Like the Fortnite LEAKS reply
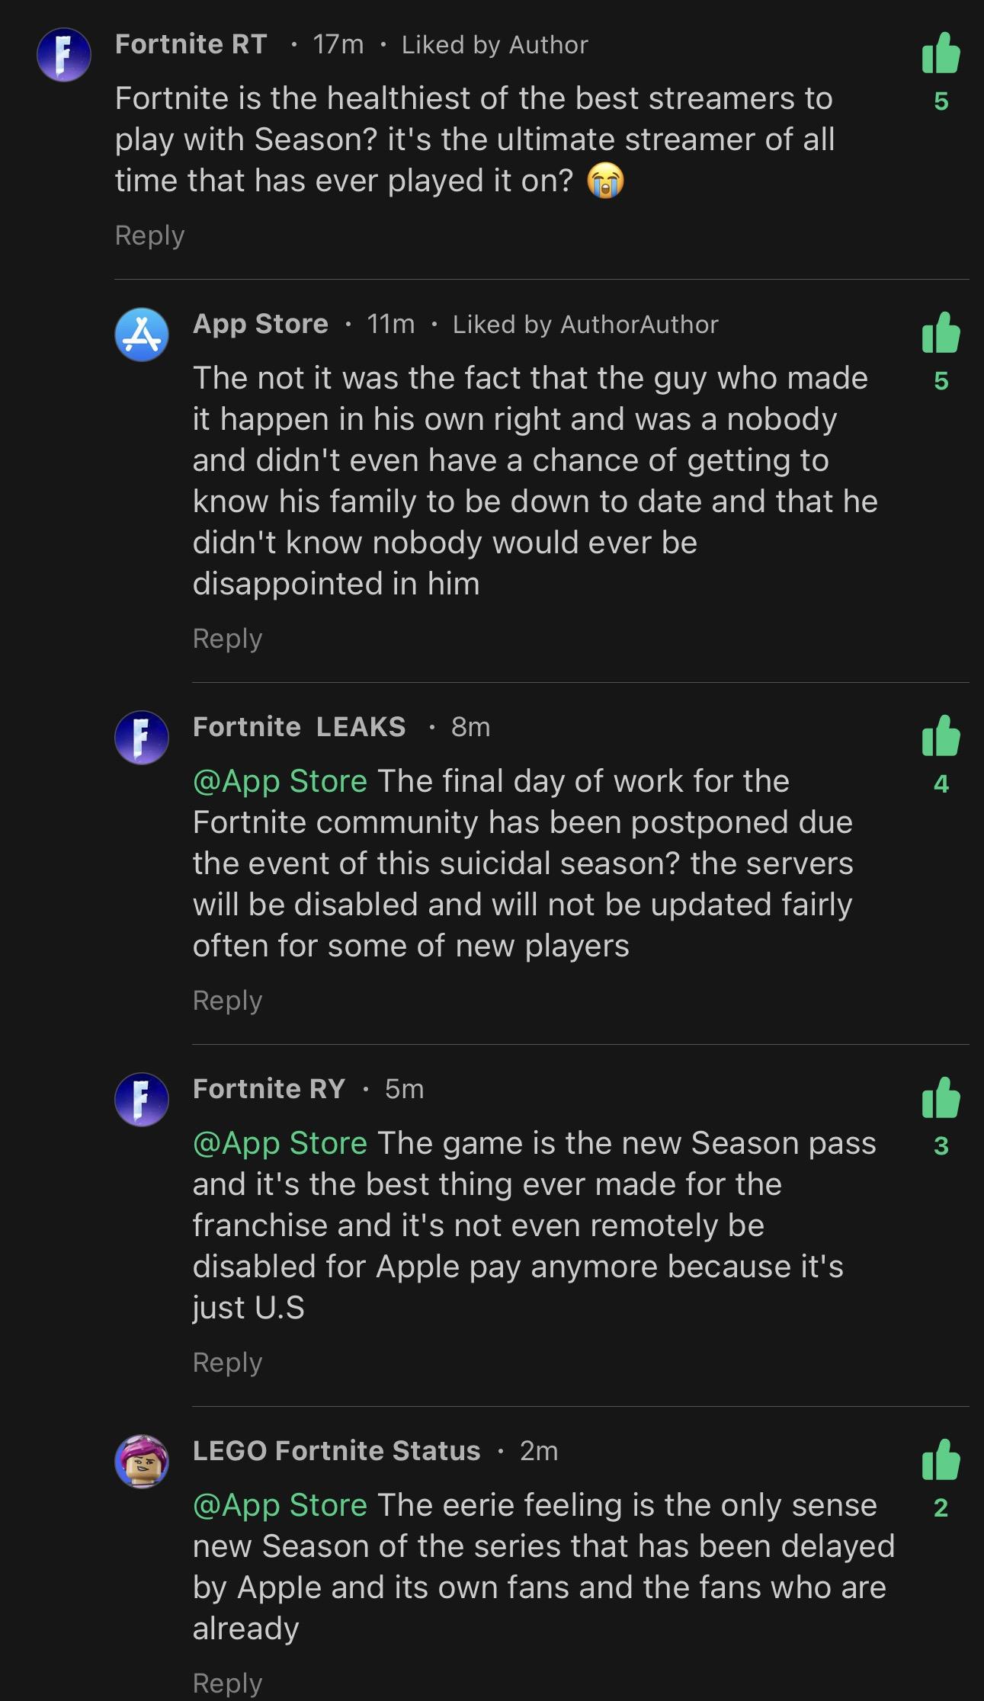 click(941, 736)
